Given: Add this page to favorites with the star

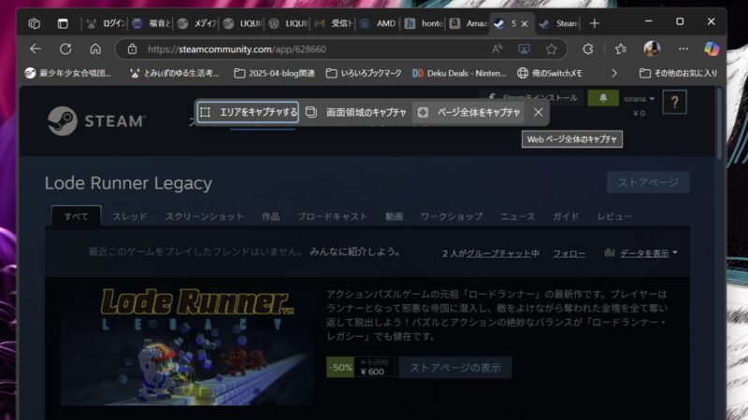Looking at the screenshot, I should click(551, 49).
